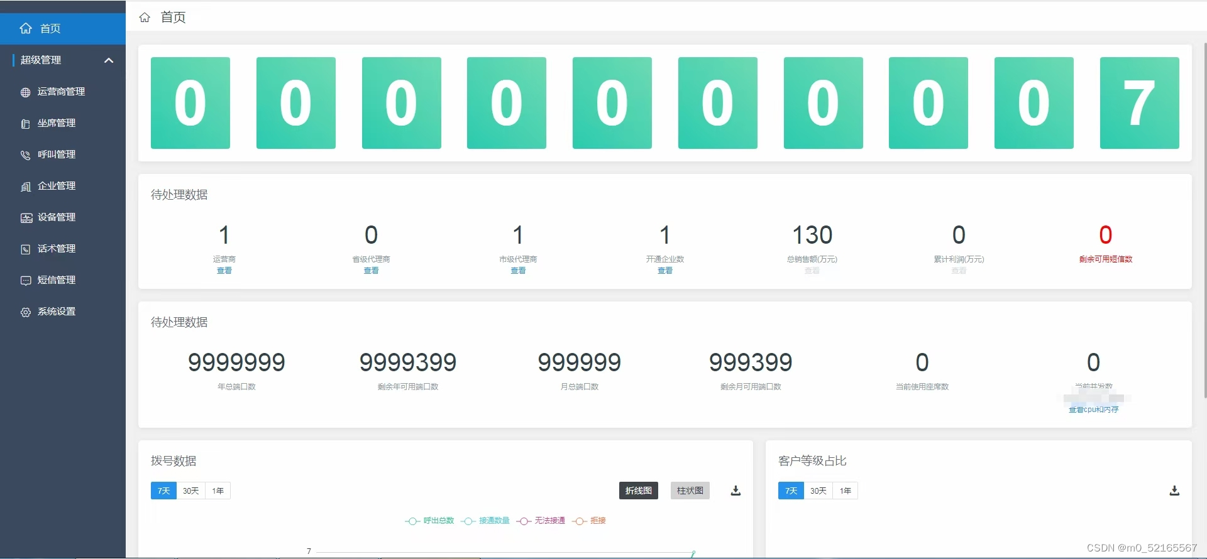1207x559 pixels.
Task: Open 运营商管理 menu item
Action: pyautogui.click(x=63, y=92)
